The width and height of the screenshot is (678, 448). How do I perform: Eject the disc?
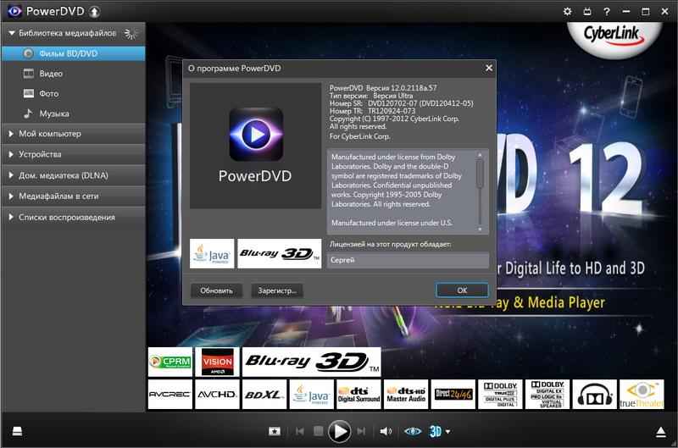pos(661,432)
